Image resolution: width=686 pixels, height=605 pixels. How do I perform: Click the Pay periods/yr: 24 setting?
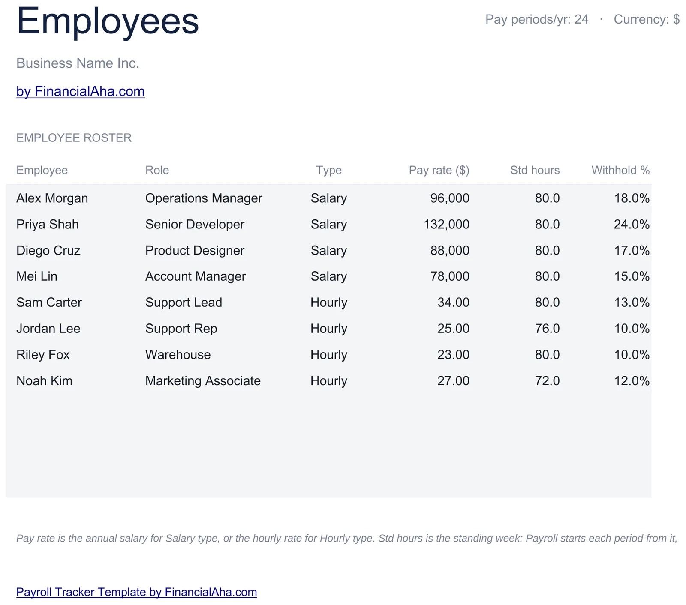[x=537, y=19]
